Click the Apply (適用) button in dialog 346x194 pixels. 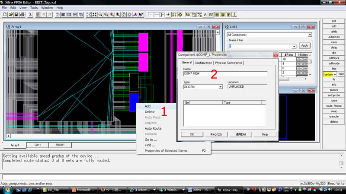point(240,134)
